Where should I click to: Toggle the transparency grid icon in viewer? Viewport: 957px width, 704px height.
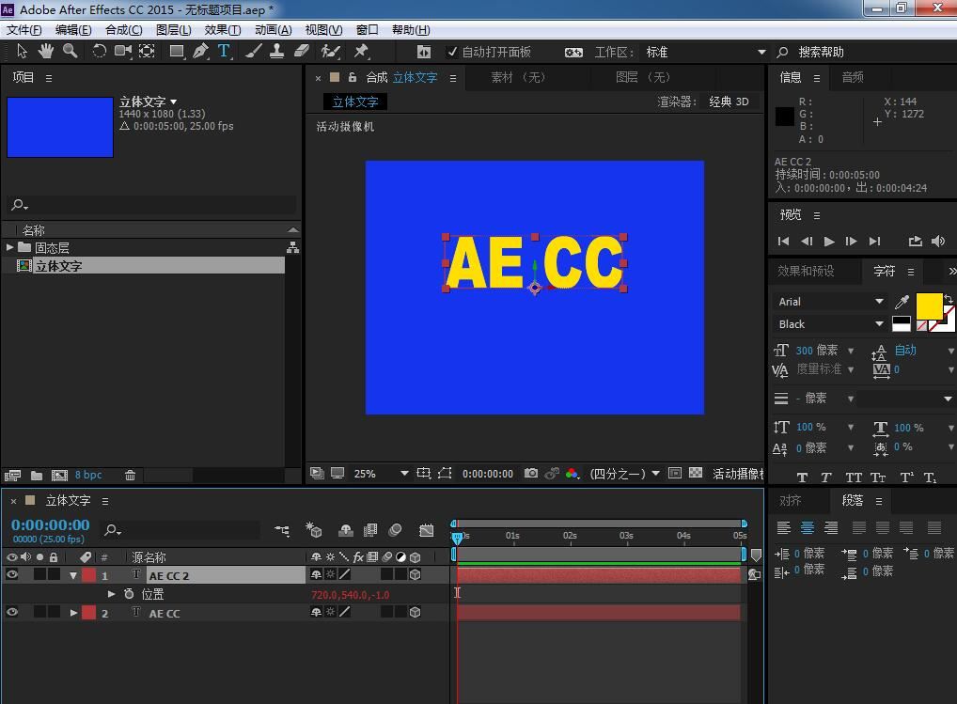click(x=695, y=473)
